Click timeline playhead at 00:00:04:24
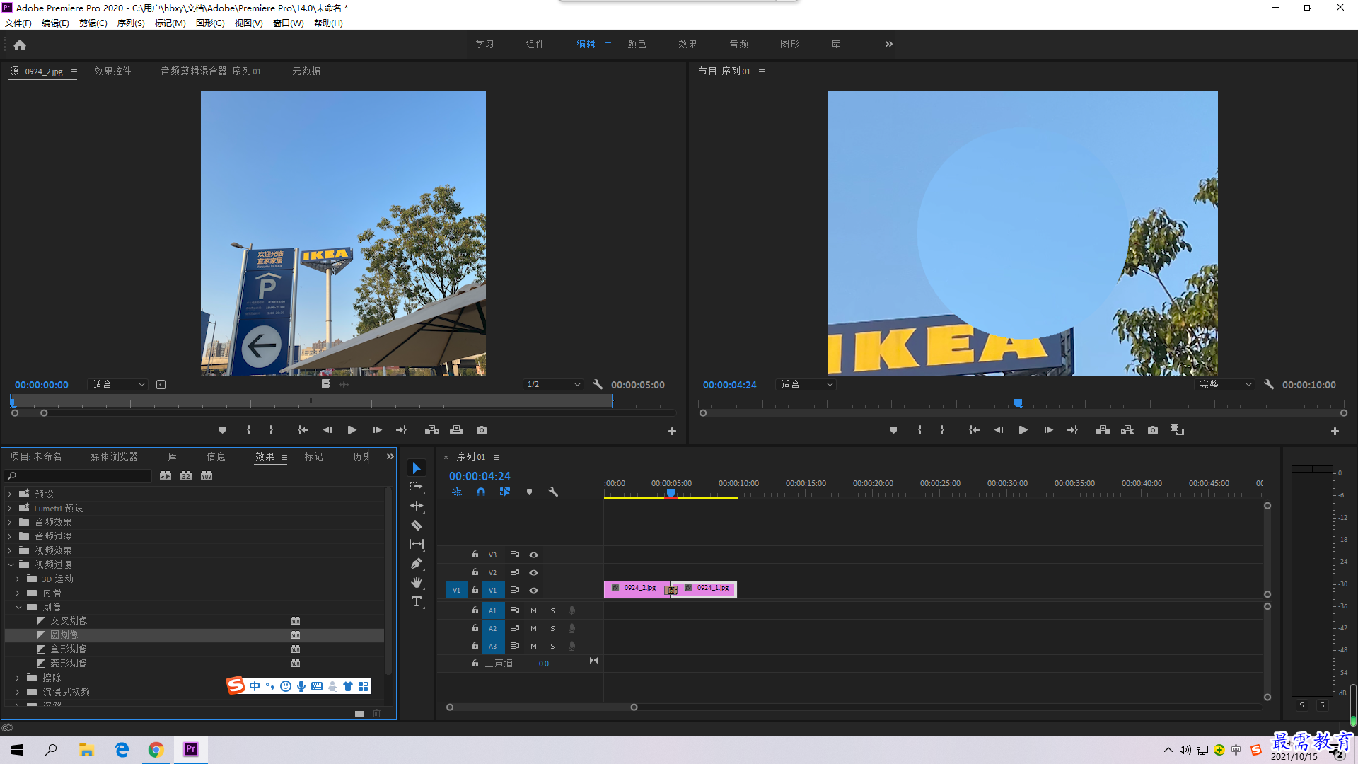Image resolution: width=1358 pixels, height=764 pixels. (x=671, y=493)
